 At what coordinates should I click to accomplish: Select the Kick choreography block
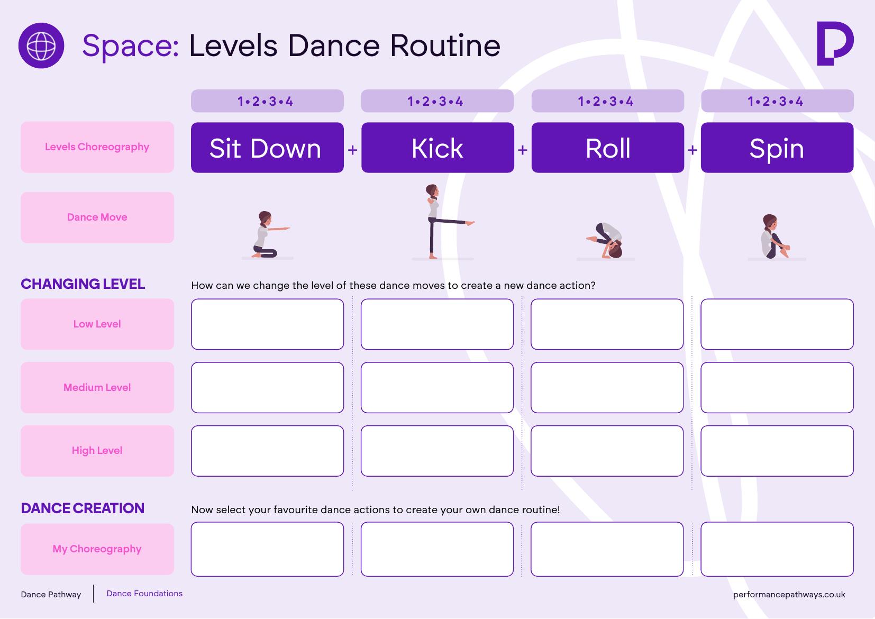(437, 148)
